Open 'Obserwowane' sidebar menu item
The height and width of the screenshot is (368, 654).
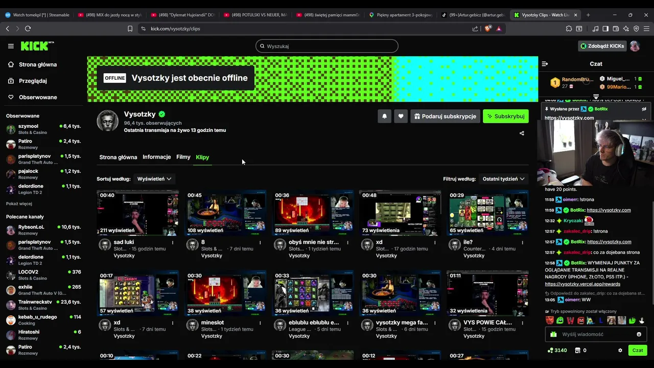click(x=38, y=97)
